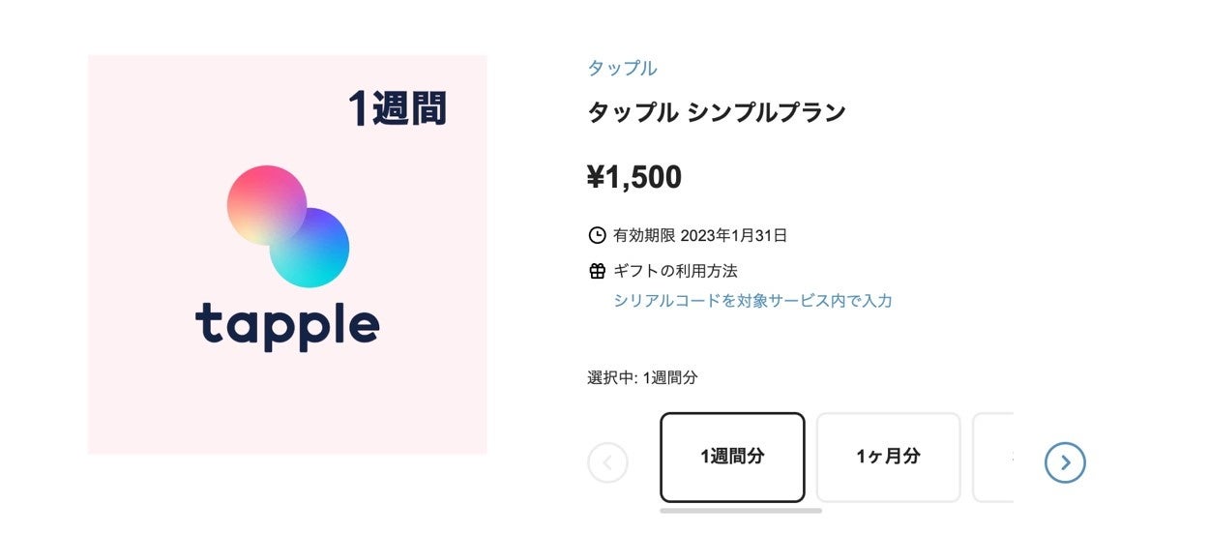
Task: Click the gift box icon
Action: [597, 271]
